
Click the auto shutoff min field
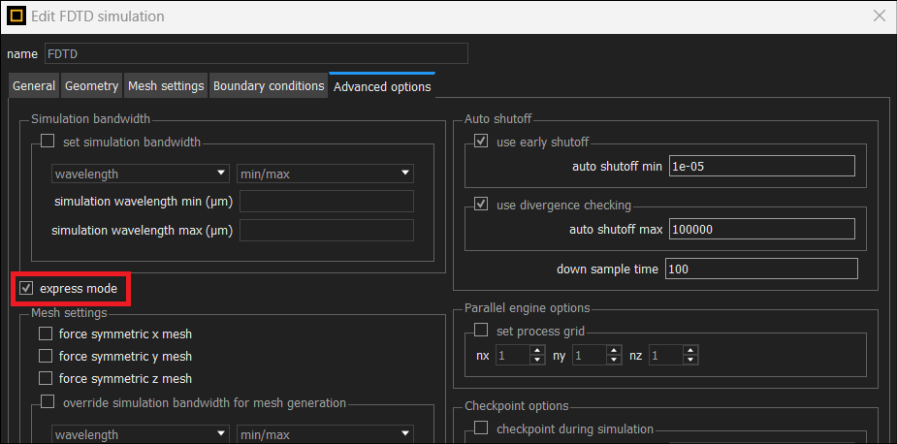coord(761,166)
